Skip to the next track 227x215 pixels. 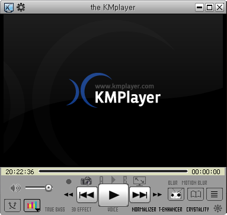tap(140, 195)
